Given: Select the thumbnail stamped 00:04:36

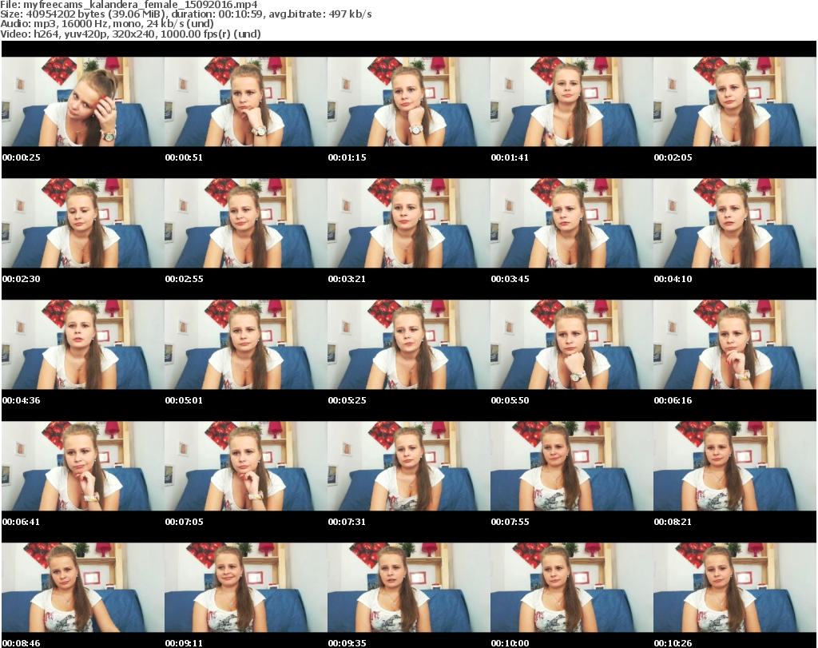Looking at the screenshot, I should 83,345.
